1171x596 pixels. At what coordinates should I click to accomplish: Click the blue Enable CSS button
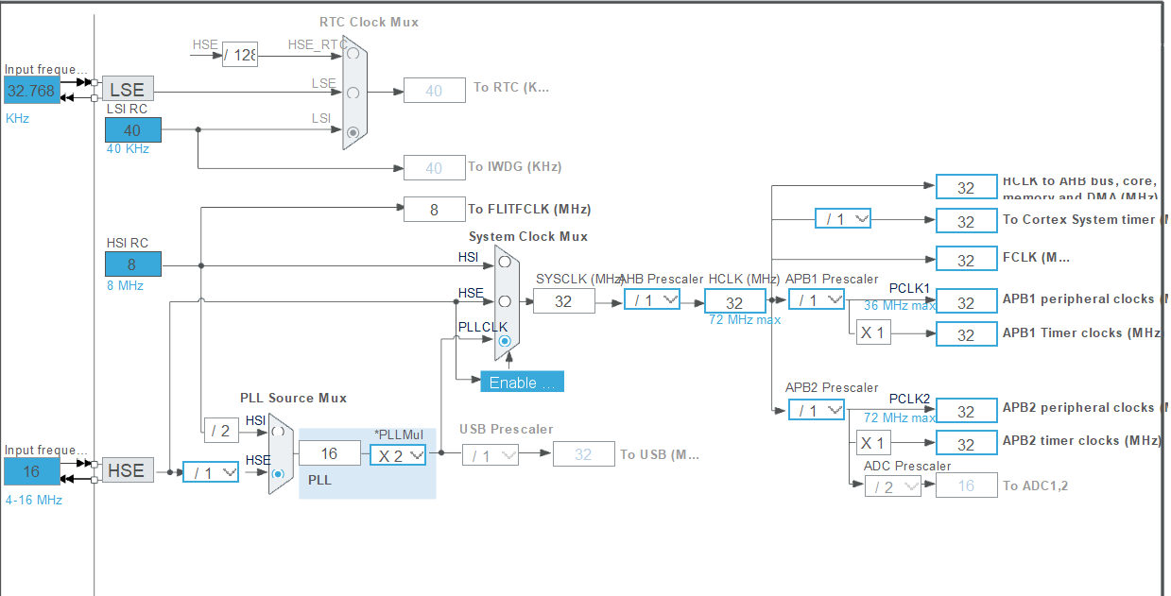point(522,381)
